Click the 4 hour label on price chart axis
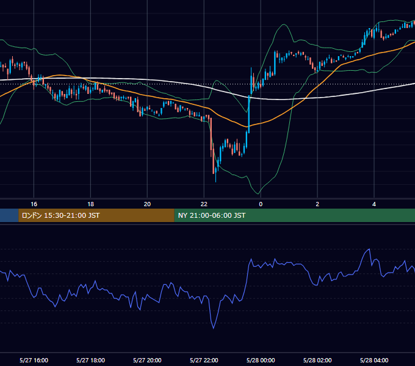 coord(374,204)
